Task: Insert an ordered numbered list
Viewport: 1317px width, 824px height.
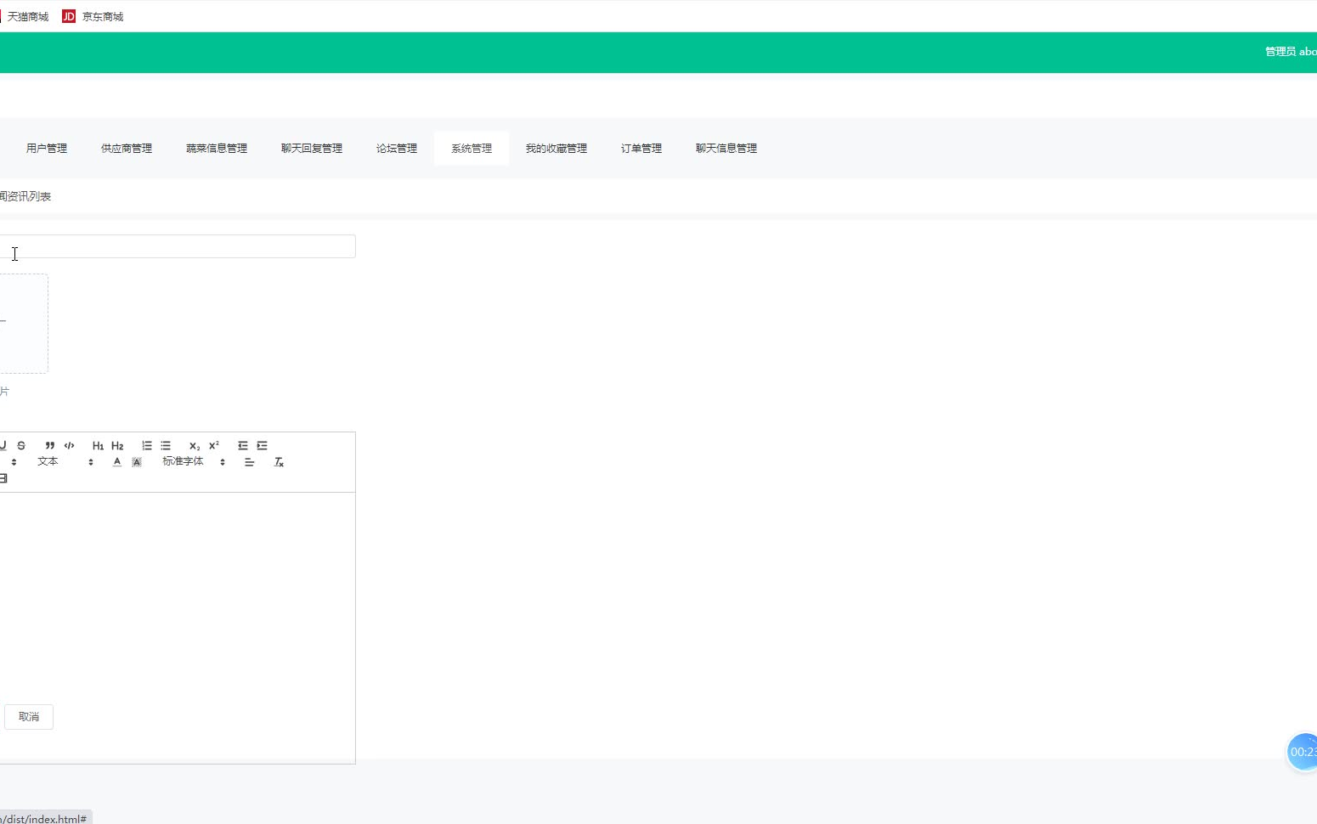Action: (147, 446)
